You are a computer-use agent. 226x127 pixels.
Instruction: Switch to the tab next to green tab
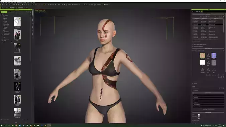(x=10, y=12)
